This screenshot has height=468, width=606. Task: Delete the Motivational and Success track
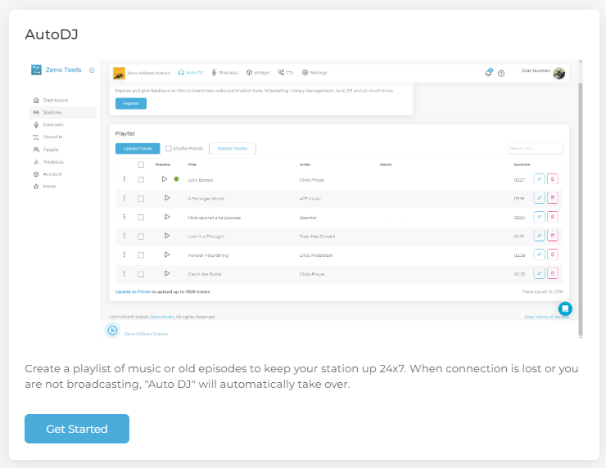pos(553,217)
